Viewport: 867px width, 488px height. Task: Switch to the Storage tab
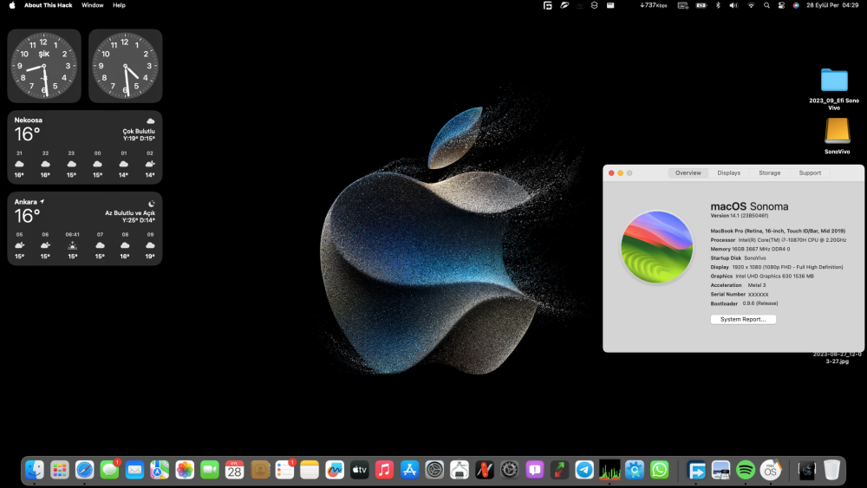click(x=769, y=173)
